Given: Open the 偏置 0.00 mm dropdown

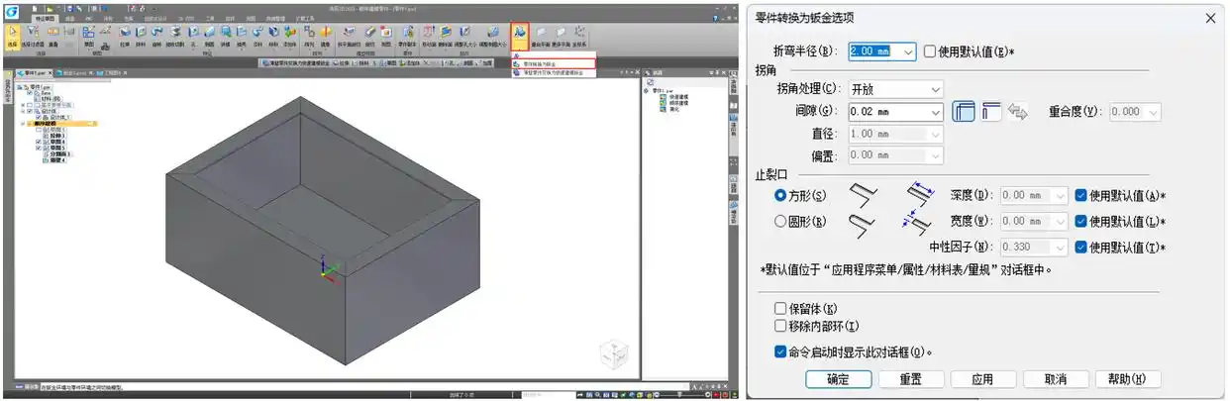Looking at the screenshot, I should tap(935, 155).
